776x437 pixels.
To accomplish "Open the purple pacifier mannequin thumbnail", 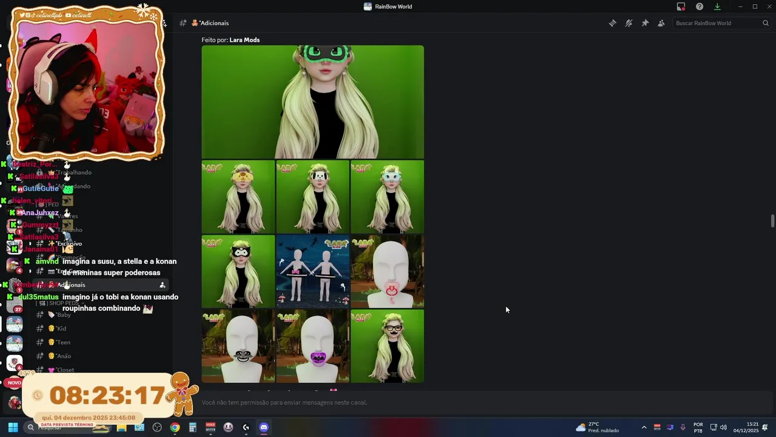I will click(x=313, y=346).
